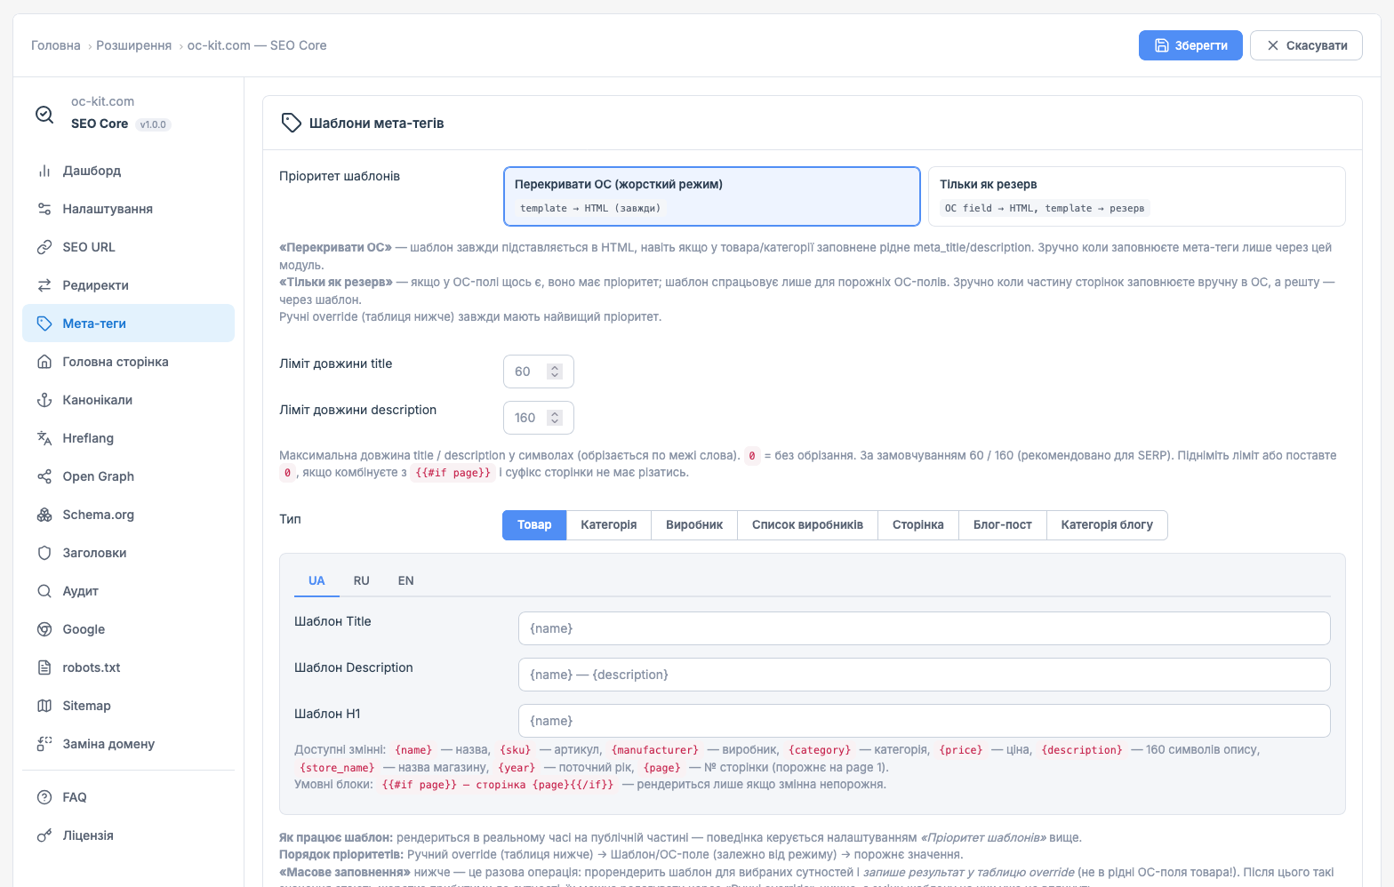
Task: Click the robots.txt file icon
Action: tap(44, 667)
